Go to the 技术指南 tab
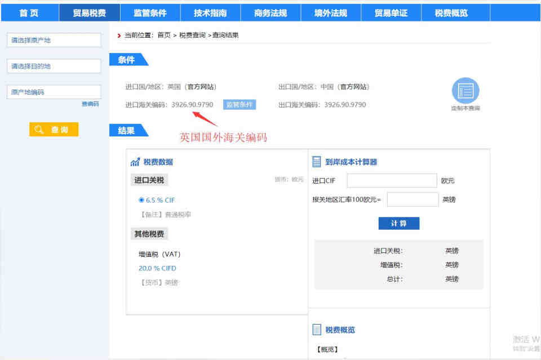This screenshot has width=541, height=360. pyautogui.click(x=210, y=13)
